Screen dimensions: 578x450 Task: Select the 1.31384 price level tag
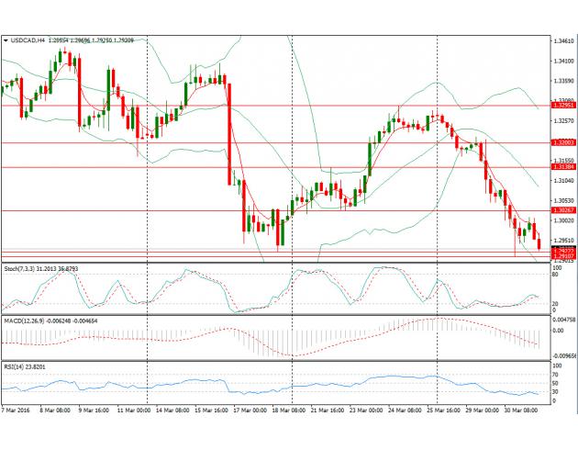pyautogui.click(x=562, y=167)
